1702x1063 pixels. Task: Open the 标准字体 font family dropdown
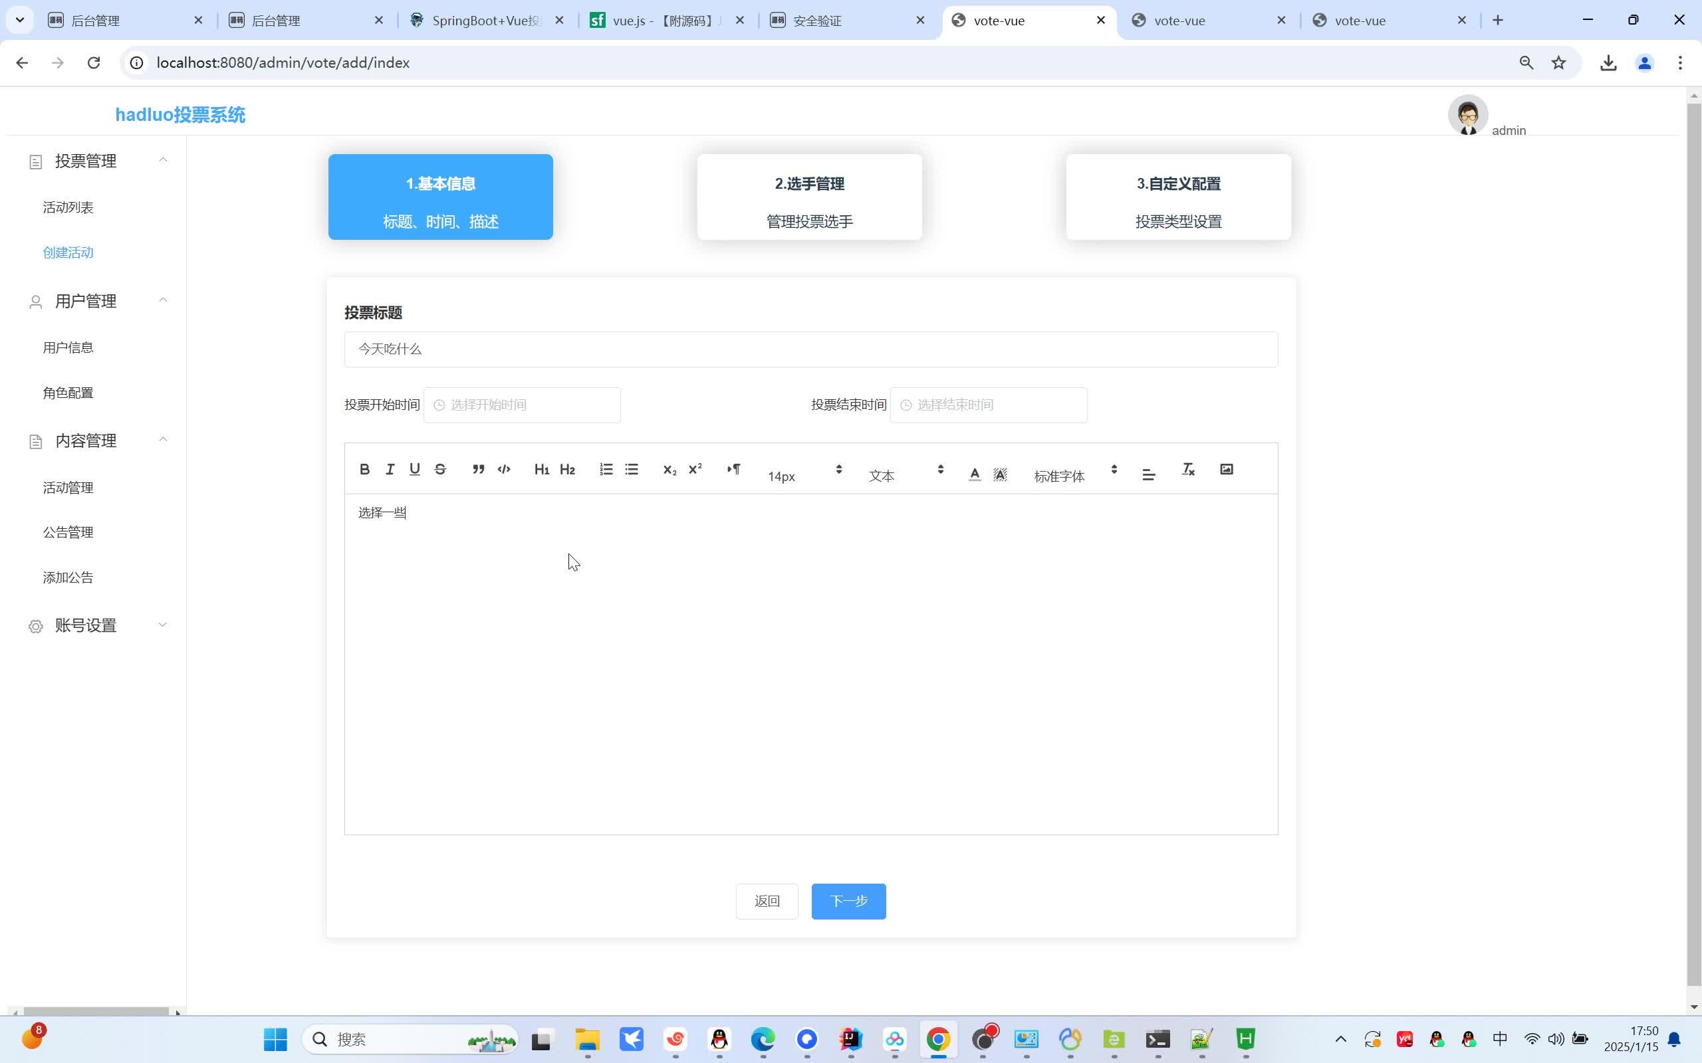1060,475
